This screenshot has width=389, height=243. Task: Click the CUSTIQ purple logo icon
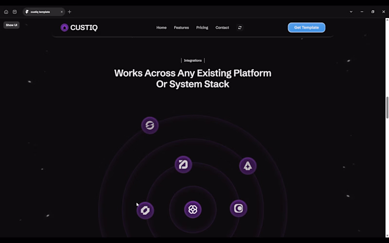(x=64, y=28)
